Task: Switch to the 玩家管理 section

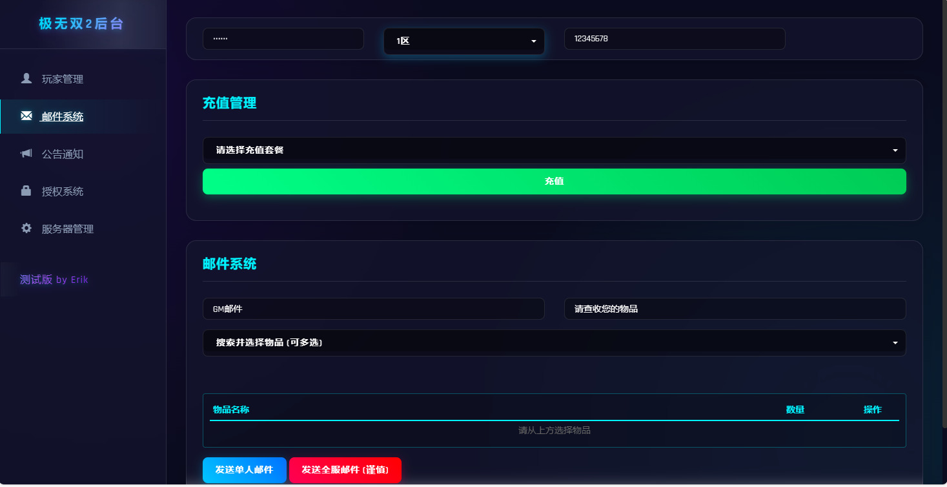Action: tap(62, 79)
